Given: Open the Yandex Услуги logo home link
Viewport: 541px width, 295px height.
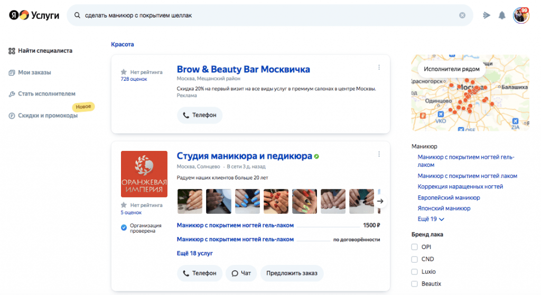Looking at the screenshot, I should tap(34, 15).
